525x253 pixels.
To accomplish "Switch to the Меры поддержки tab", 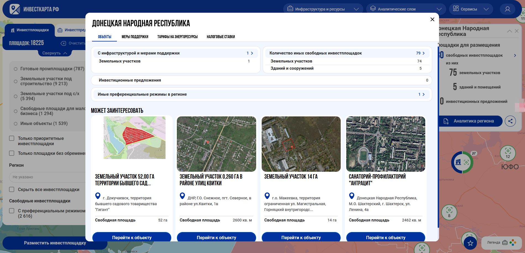I will (x=135, y=37).
